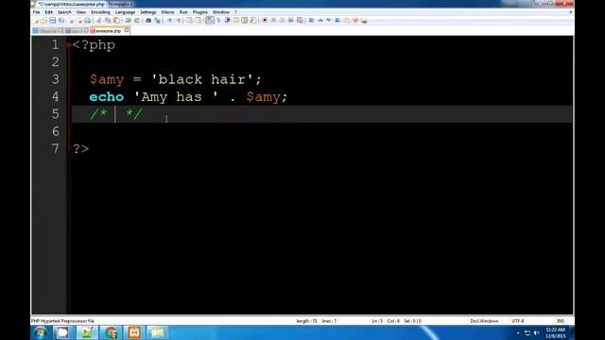Click the Replace toolbar icon
The height and width of the screenshot is (340, 605).
(157, 20)
